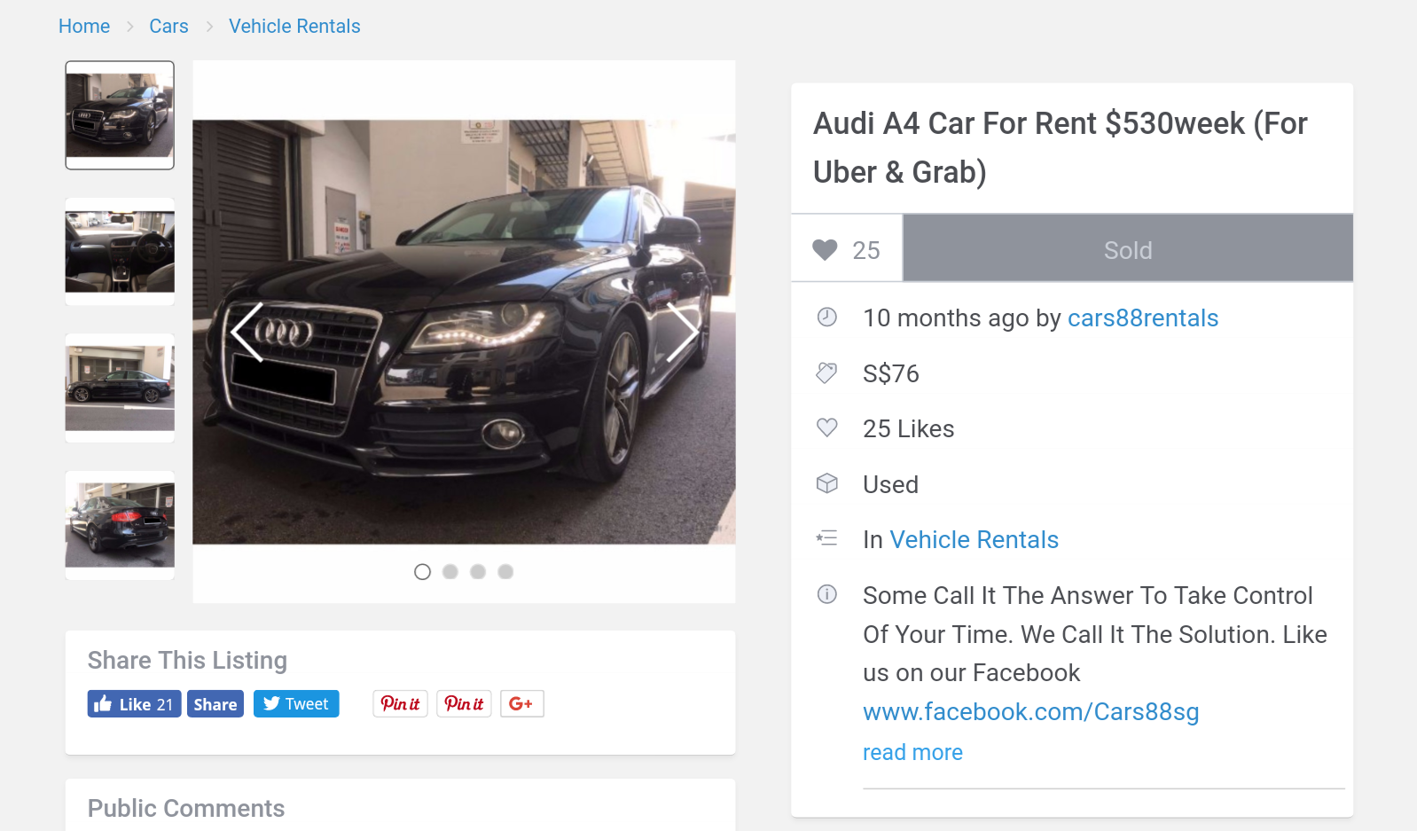The width and height of the screenshot is (1417, 831).
Task: Select the fourth carousel dot indicator
Action: [505, 572]
